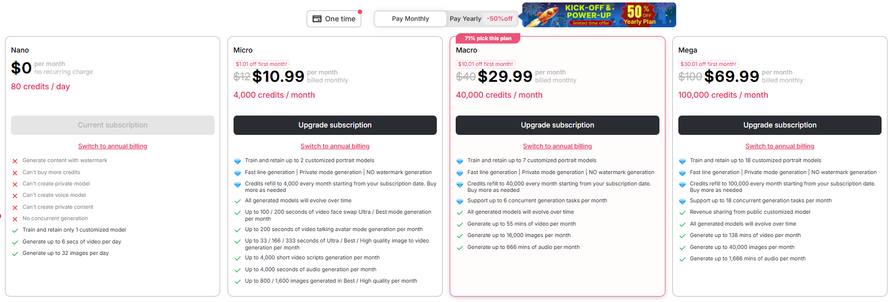The height and width of the screenshot is (302, 894).
Task: Select the Pay Monthly billing toggle
Action: [x=410, y=19]
